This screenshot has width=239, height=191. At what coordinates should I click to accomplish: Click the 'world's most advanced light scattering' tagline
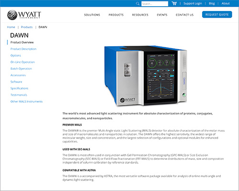click(x=138, y=116)
